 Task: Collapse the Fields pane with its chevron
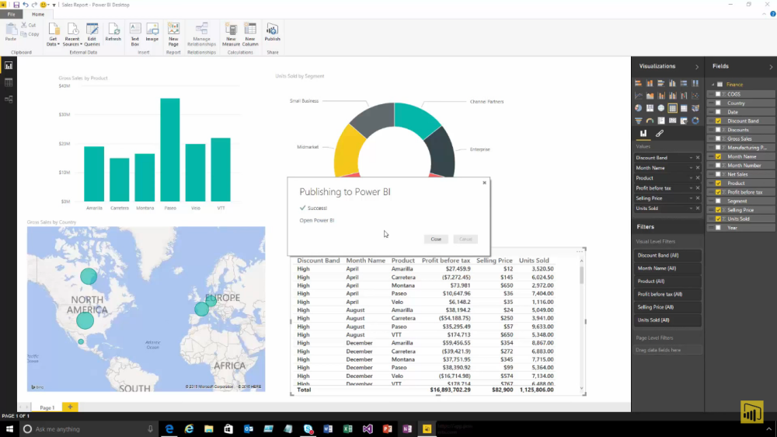tap(771, 66)
